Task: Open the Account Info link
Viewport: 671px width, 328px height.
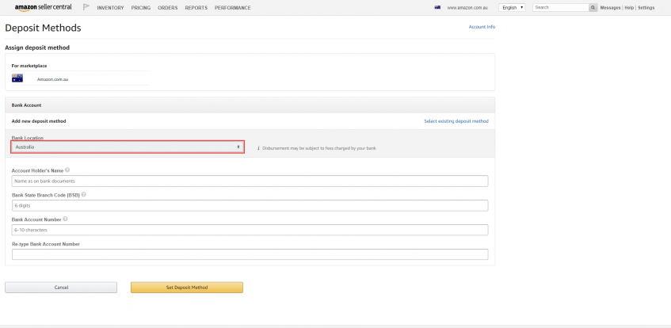Action: click(482, 27)
